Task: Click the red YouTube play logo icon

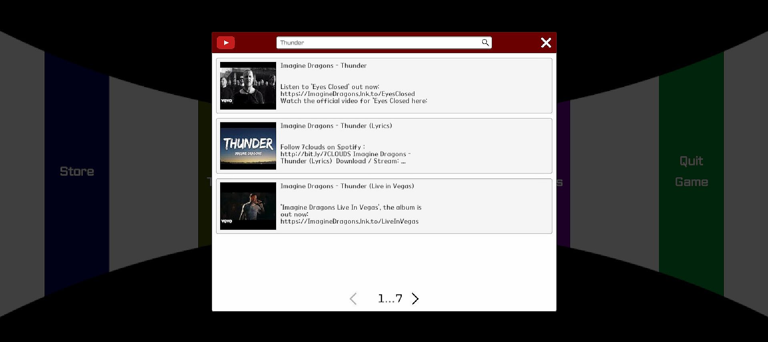Action: (x=226, y=43)
